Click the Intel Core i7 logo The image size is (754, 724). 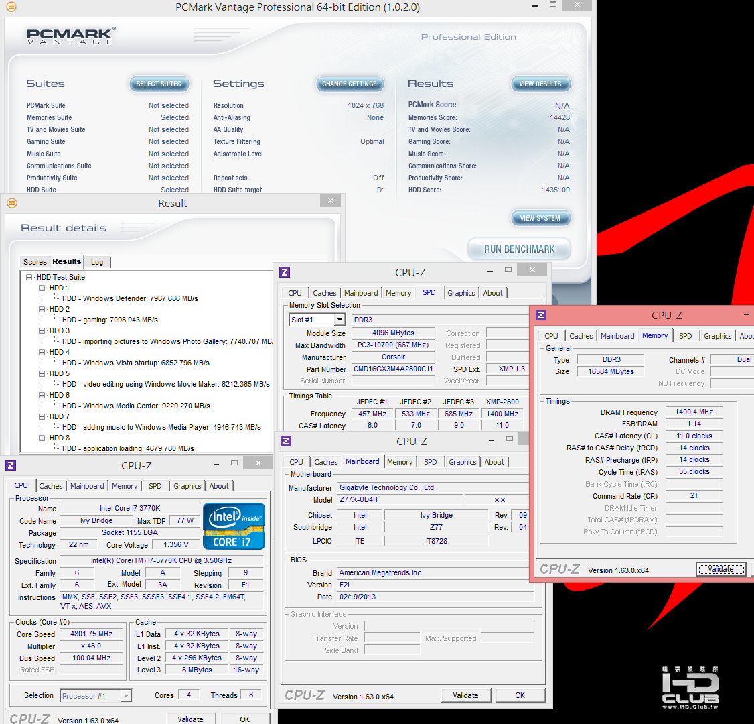click(x=234, y=526)
